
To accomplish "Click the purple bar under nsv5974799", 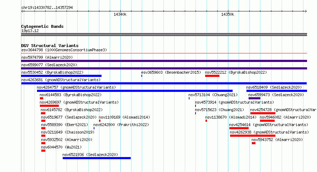I will [164, 61].
